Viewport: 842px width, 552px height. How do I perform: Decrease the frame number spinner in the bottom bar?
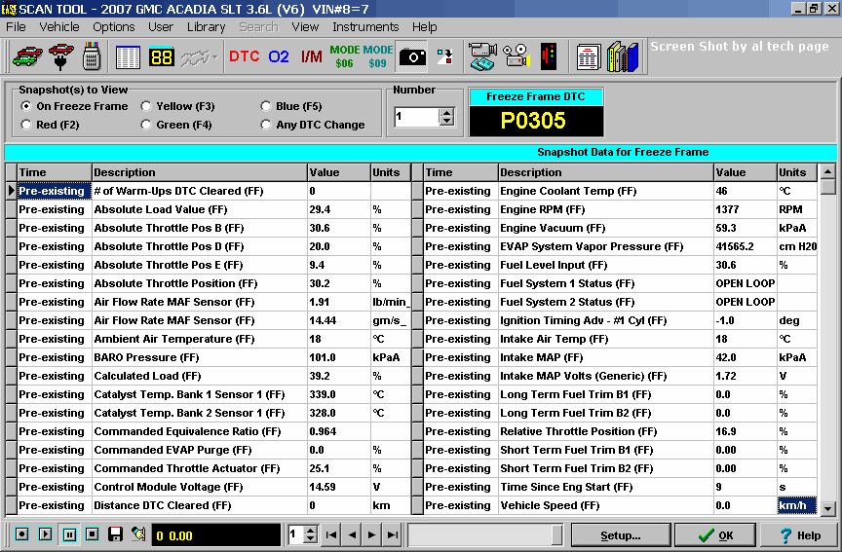(311, 539)
